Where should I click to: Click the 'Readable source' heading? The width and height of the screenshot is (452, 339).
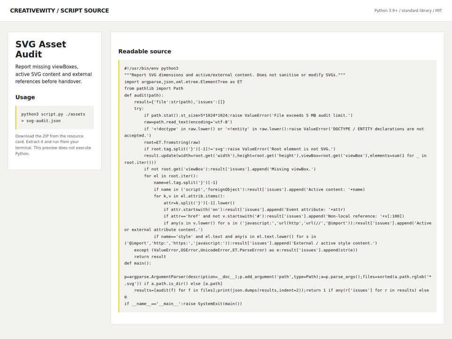click(145, 51)
